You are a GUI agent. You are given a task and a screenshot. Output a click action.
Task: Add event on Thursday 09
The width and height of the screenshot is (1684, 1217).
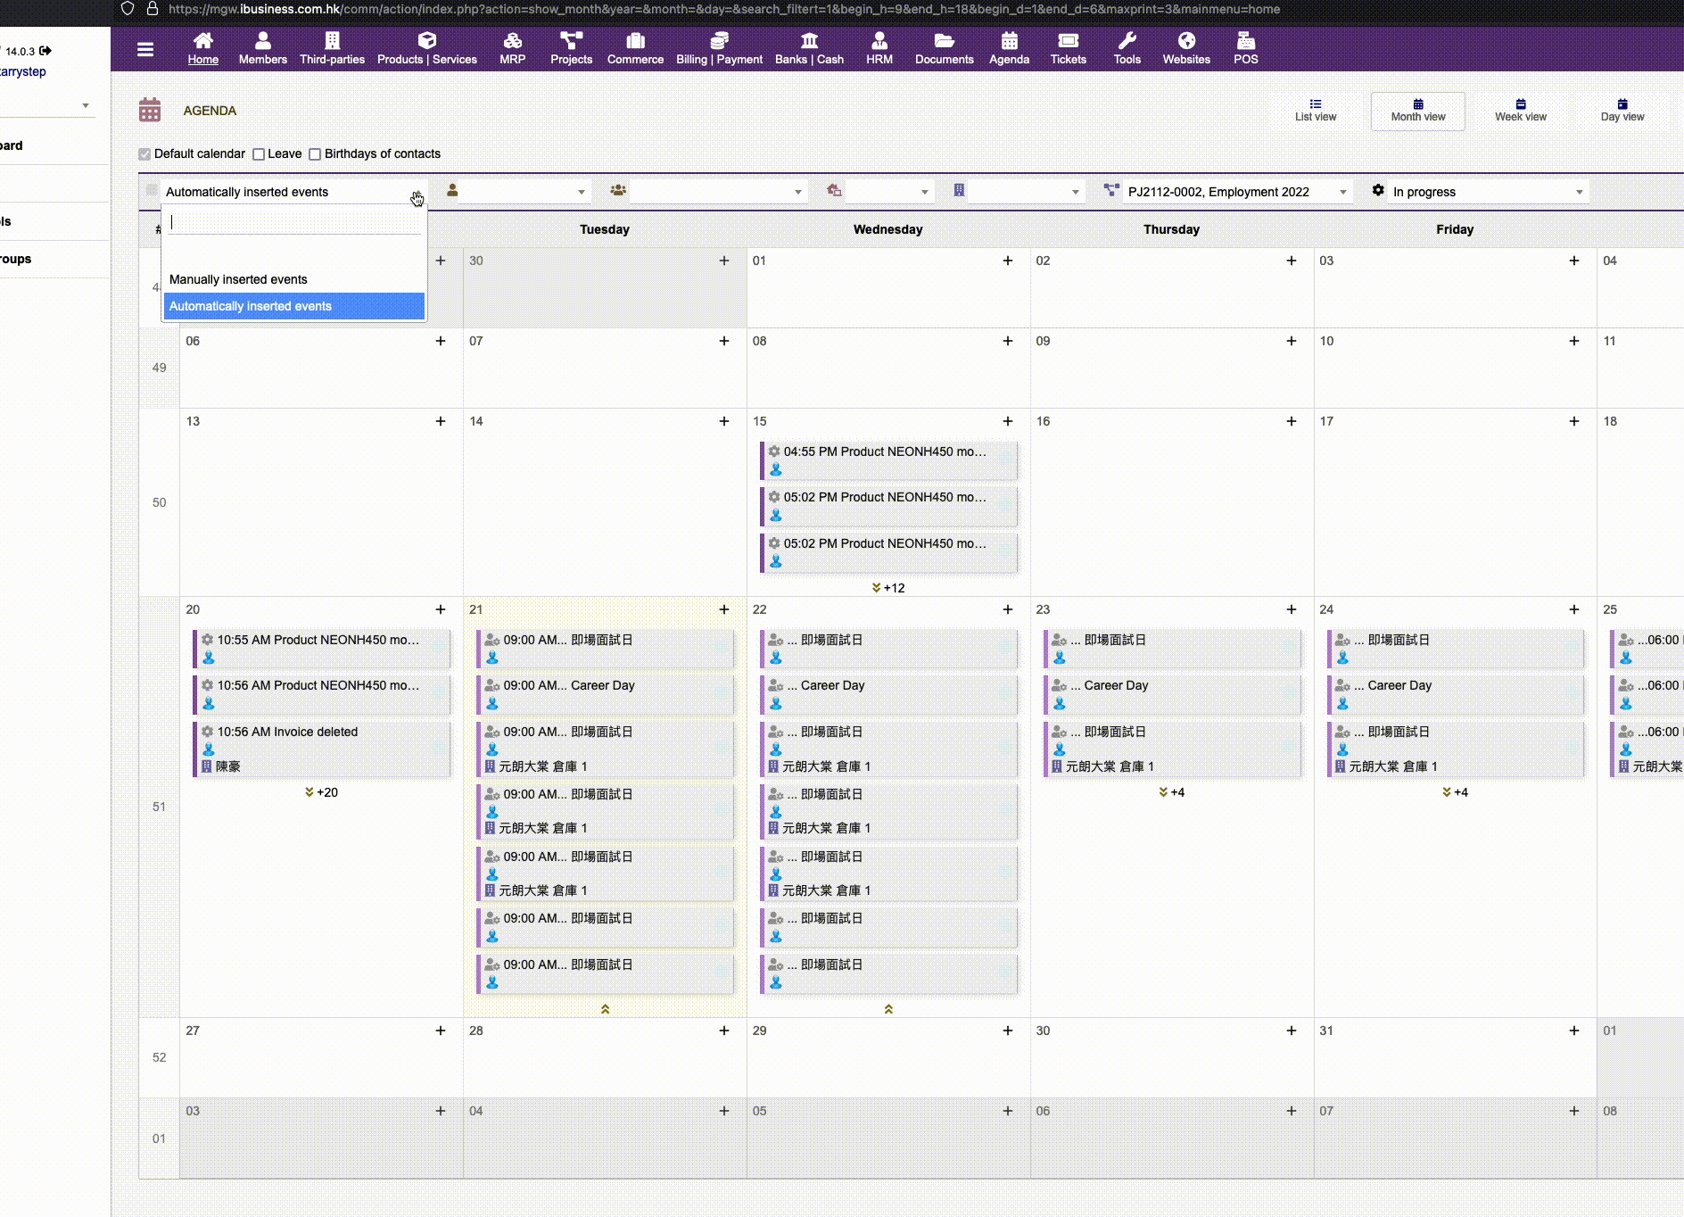(1292, 341)
